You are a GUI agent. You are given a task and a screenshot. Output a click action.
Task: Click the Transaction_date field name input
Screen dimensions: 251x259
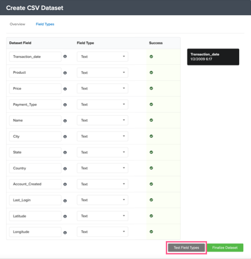point(35,57)
